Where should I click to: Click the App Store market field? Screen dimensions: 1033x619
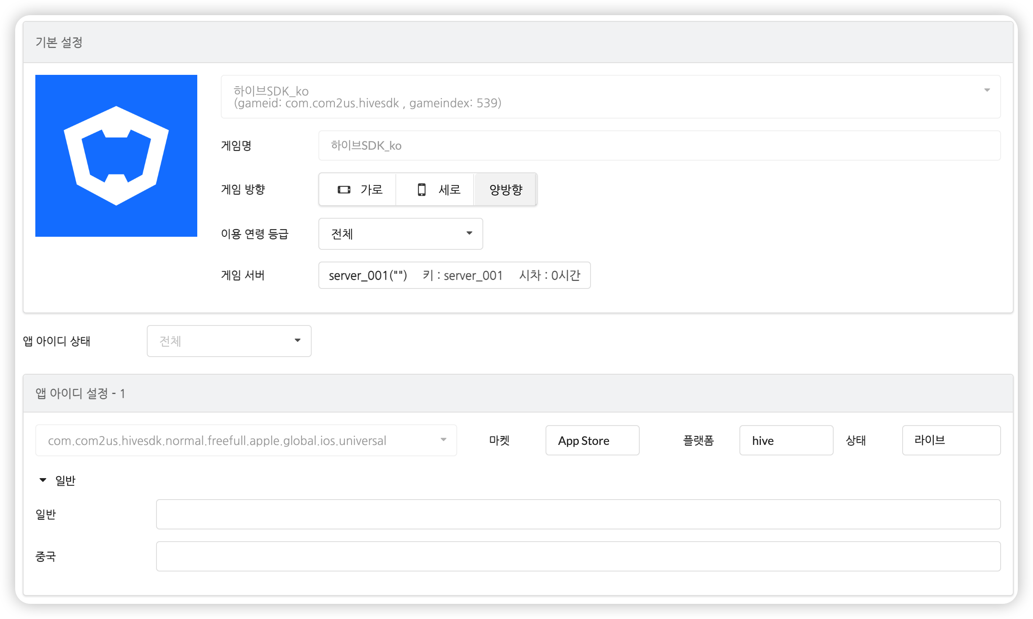tap(592, 440)
